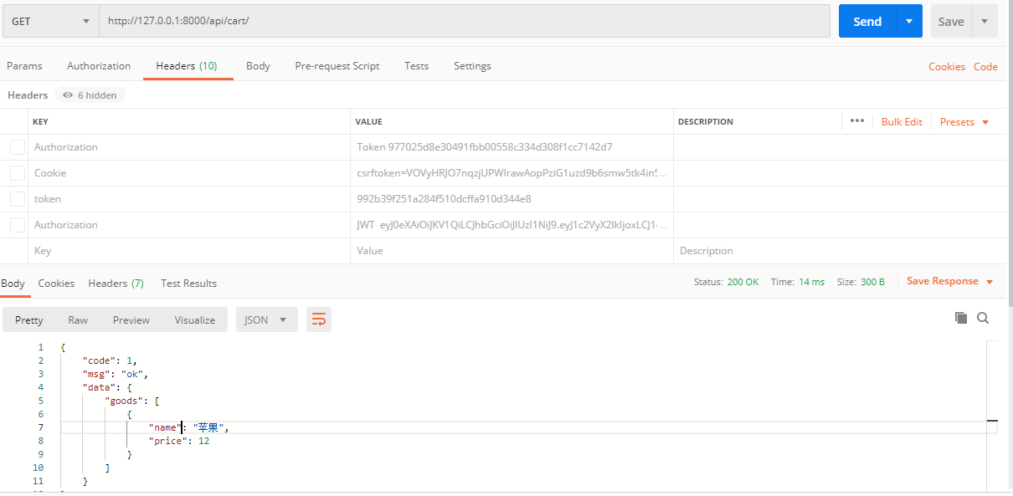
Task: Switch to the Tests tab
Action: tap(416, 66)
